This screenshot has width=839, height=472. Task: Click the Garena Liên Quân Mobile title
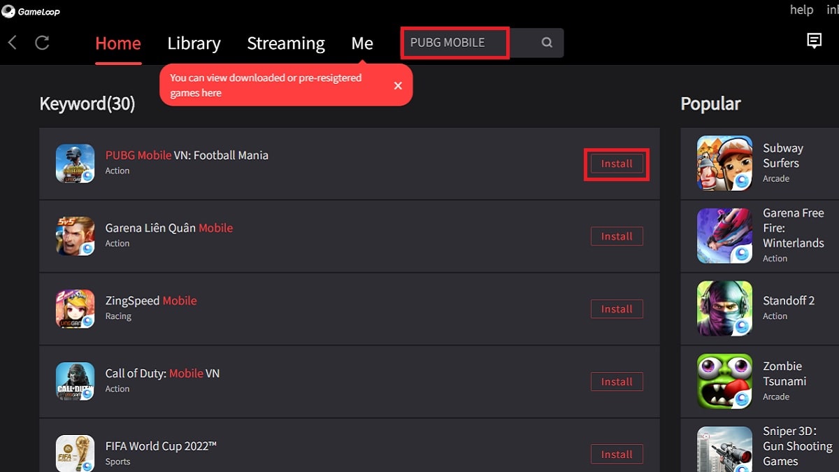[x=169, y=228]
